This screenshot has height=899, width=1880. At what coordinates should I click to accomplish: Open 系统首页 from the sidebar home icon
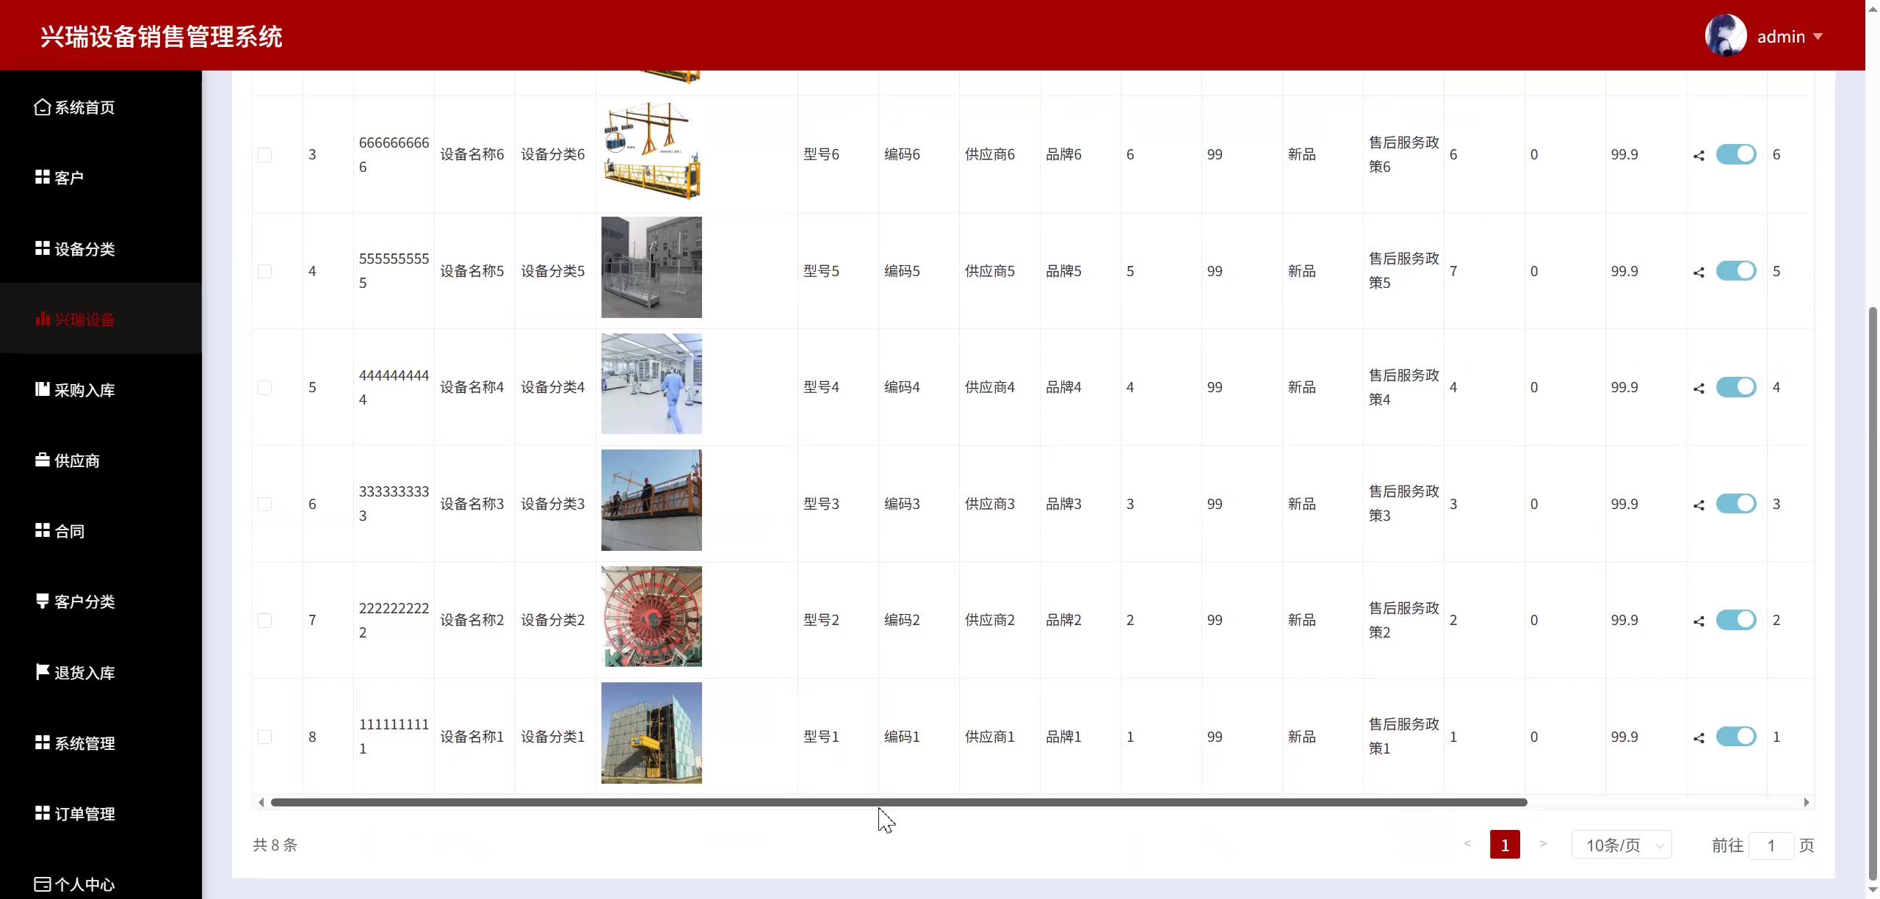(x=43, y=107)
